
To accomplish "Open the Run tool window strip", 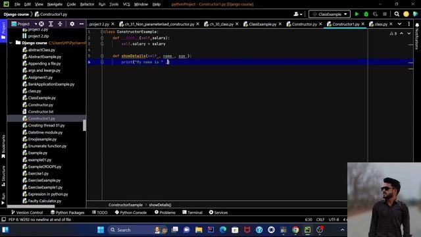I will [x=3, y=199].
